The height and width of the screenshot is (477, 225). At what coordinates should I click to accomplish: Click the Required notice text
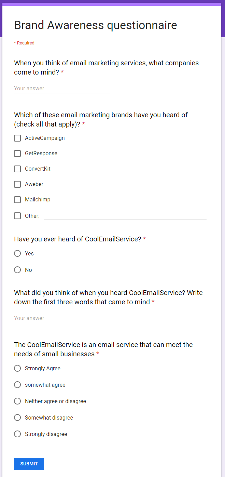pyautogui.click(x=24, y=43)
